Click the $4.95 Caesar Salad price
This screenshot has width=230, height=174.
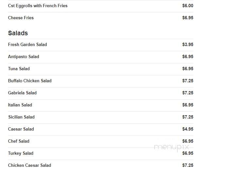pyautogui.click(x=188, y=129)
